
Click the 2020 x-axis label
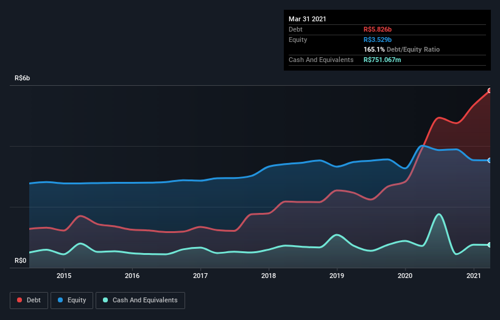pyautogui.click(x=405, y=276)
